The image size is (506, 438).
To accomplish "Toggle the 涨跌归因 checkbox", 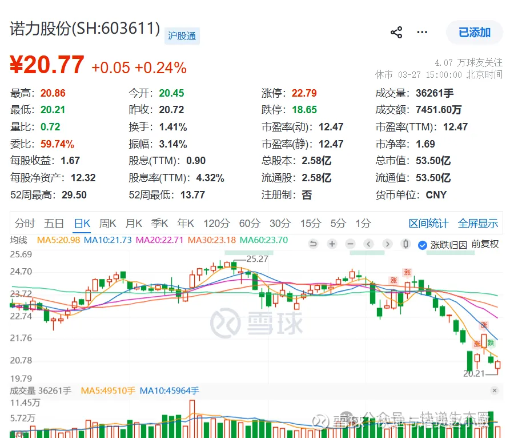I will pyautogui.click(x=423, y=245).
